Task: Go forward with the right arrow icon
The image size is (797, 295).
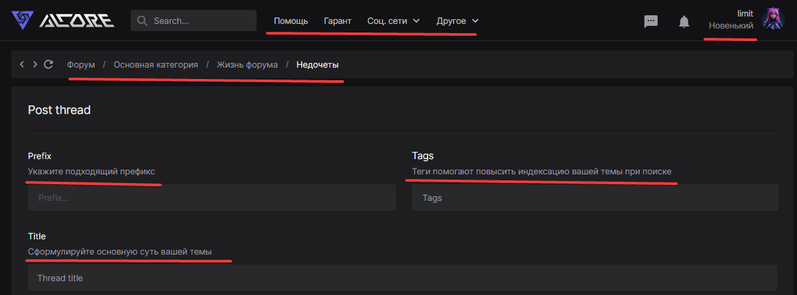Action: (34, 64)
